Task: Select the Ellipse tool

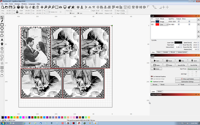Action: point(2,28)
